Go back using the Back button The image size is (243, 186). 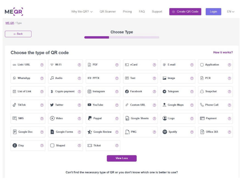[x=18, y=34]
